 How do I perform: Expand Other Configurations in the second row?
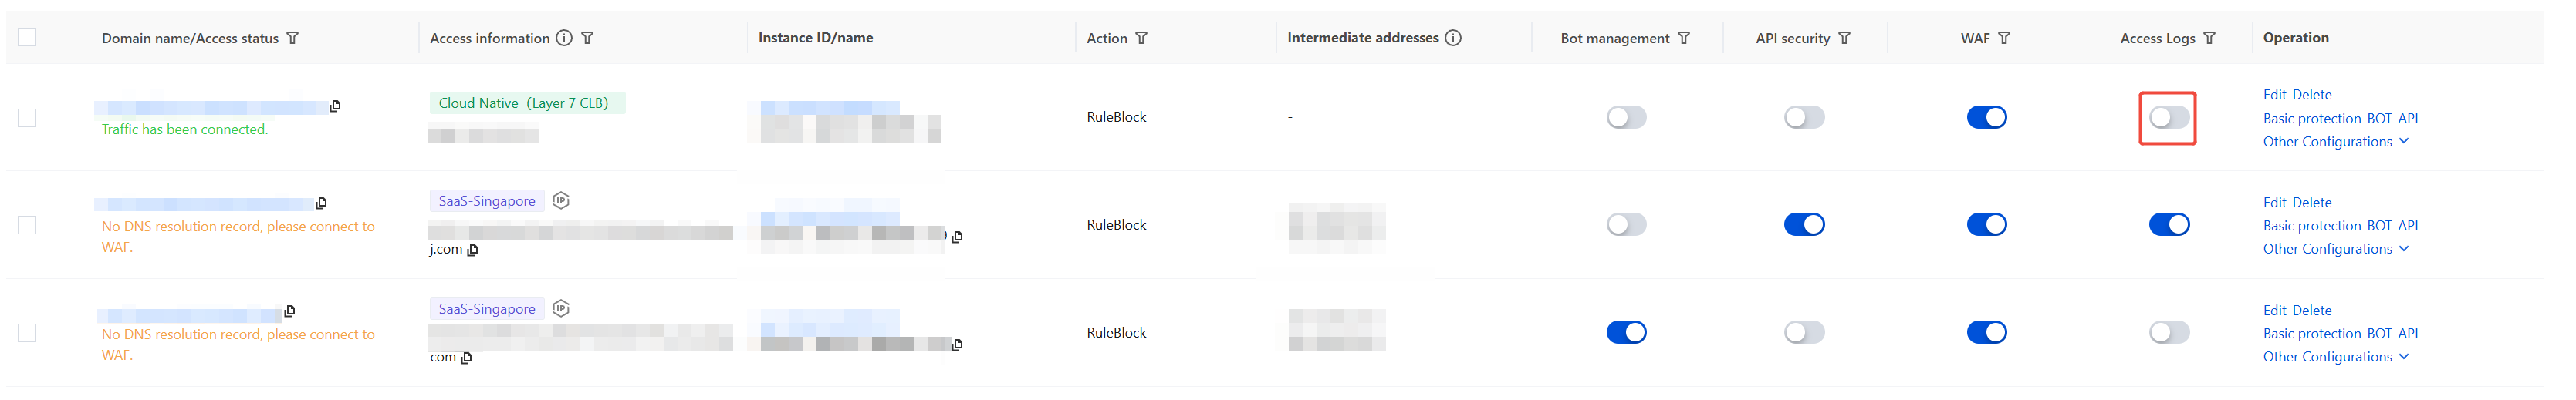[2336, 248]
